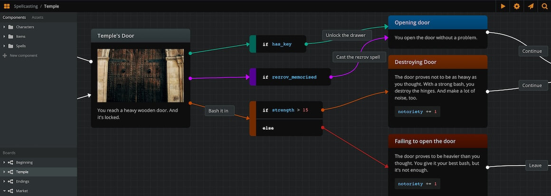This screenshot has height=196, width=551.
Task: Expand the Endings board arrow
Action: pos(4,181)
